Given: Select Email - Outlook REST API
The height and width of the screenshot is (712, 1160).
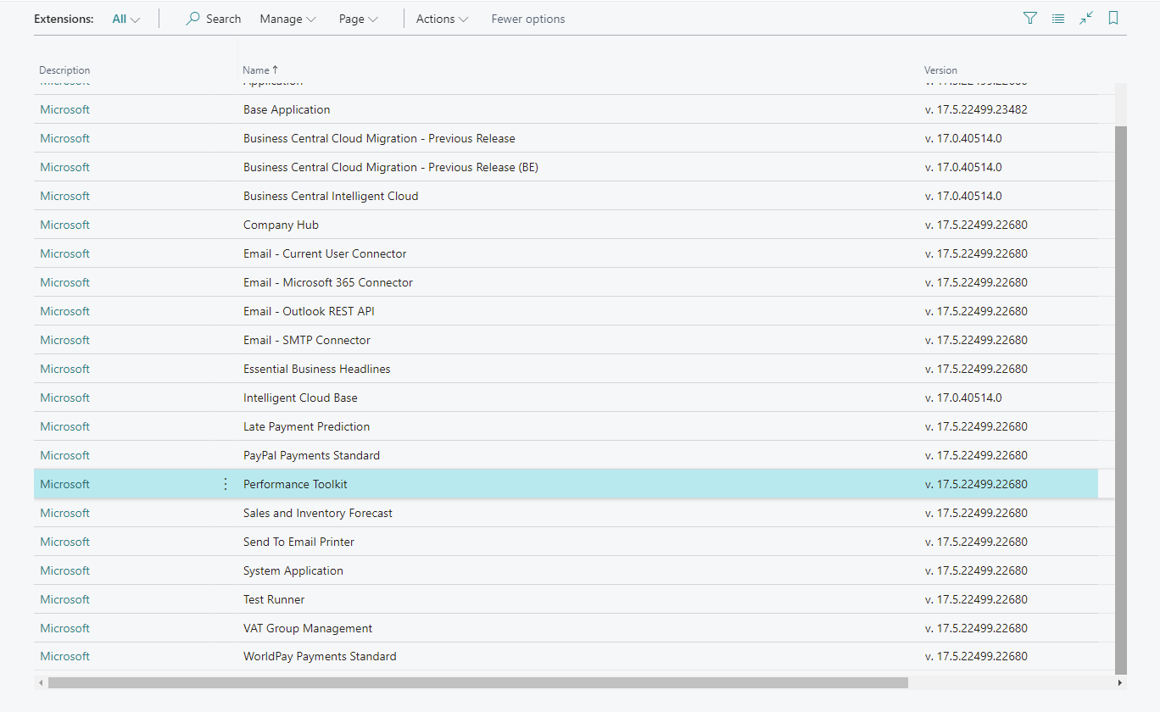Looking at the screenshot, I should click(x=309, y=311).
